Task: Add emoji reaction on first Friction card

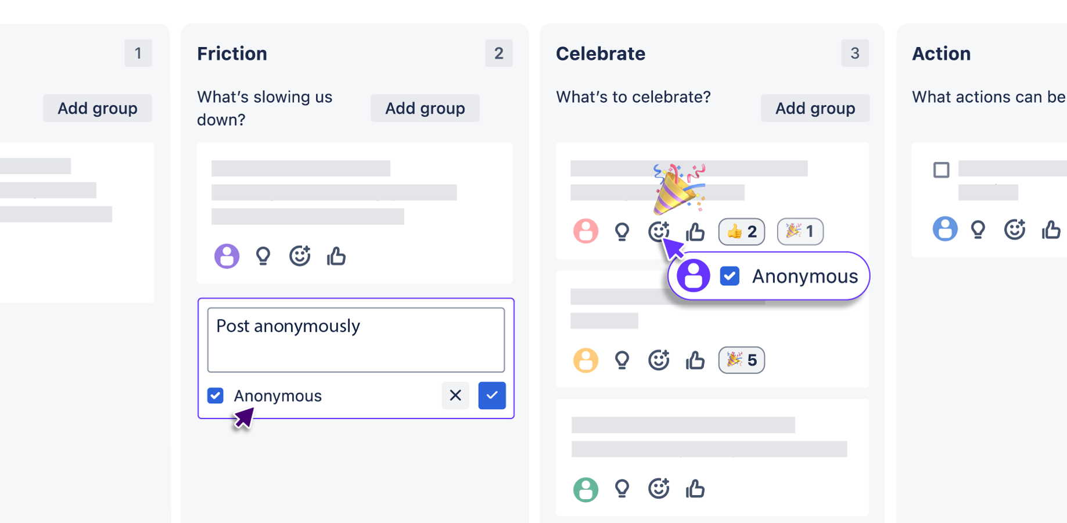Action: pyautogui.click(x=300, y=256)
